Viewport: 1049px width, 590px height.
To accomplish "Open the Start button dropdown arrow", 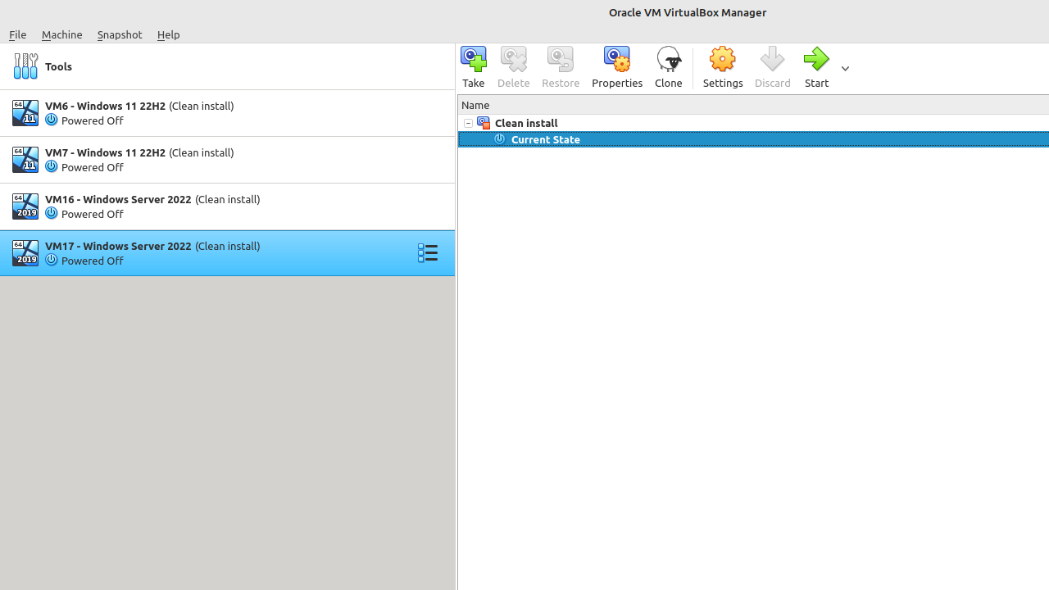I will pyautogui.click(x=845, y=69).
